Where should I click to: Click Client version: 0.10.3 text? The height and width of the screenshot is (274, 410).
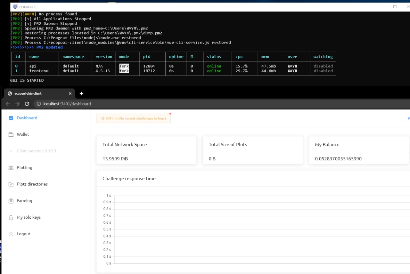(x=37, y=151)
